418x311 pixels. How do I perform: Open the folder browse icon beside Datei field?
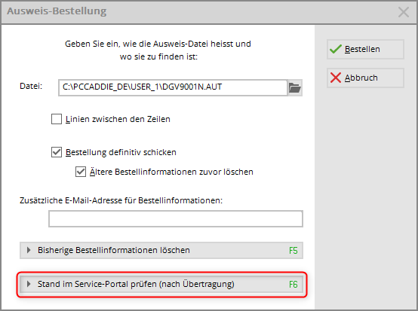click(x=295, y=87)
